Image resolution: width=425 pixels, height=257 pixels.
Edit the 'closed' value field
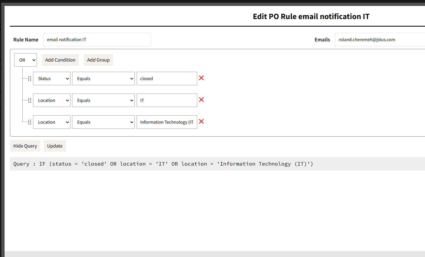pyautogui.click(x=167, y=78)
